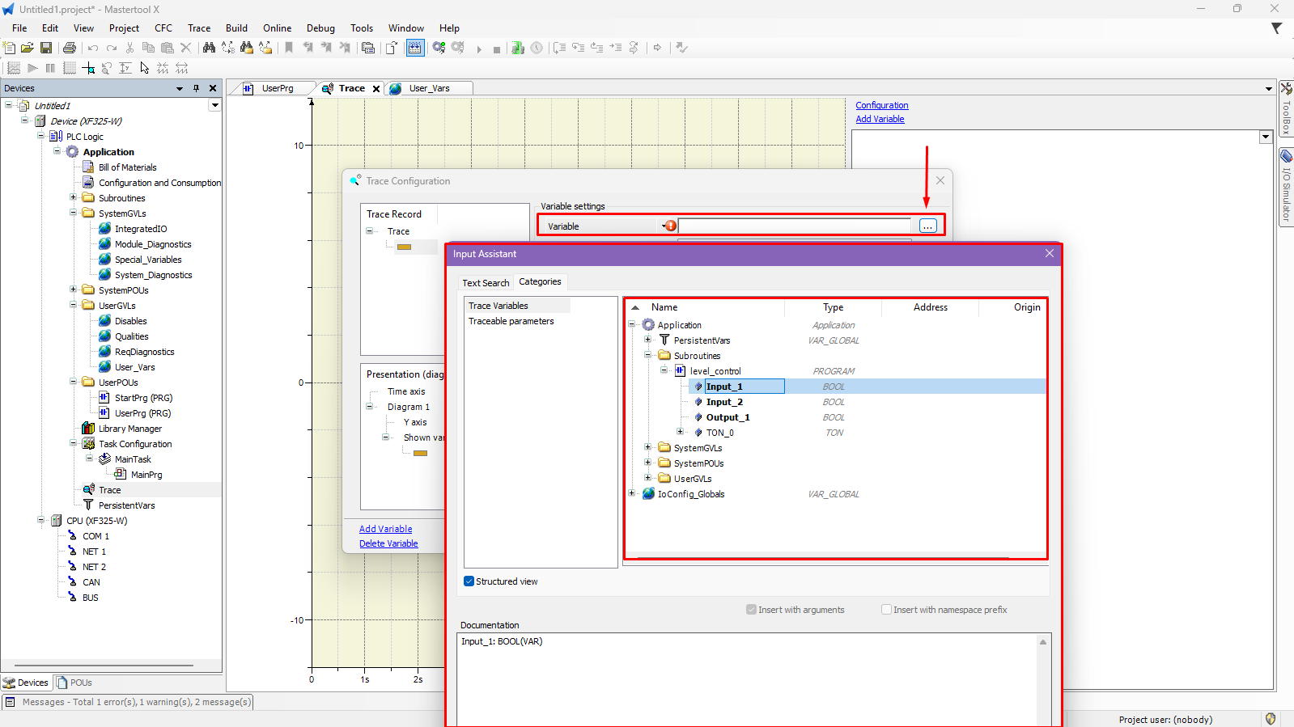Image resolution: width=1294 pixels, height=727 pixels.
Task: Enable Insert with namespace prefix checkbox
Action: coord(886,610)
